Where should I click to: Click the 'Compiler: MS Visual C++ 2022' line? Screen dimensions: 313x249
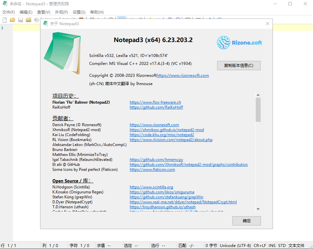(140, 64)
